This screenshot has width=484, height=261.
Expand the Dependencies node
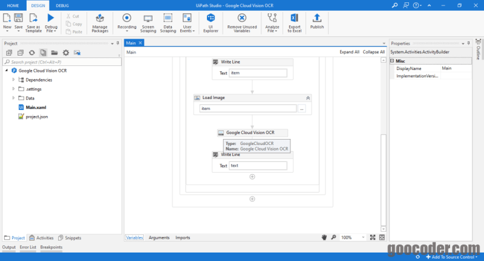click(x=13, y=80)
